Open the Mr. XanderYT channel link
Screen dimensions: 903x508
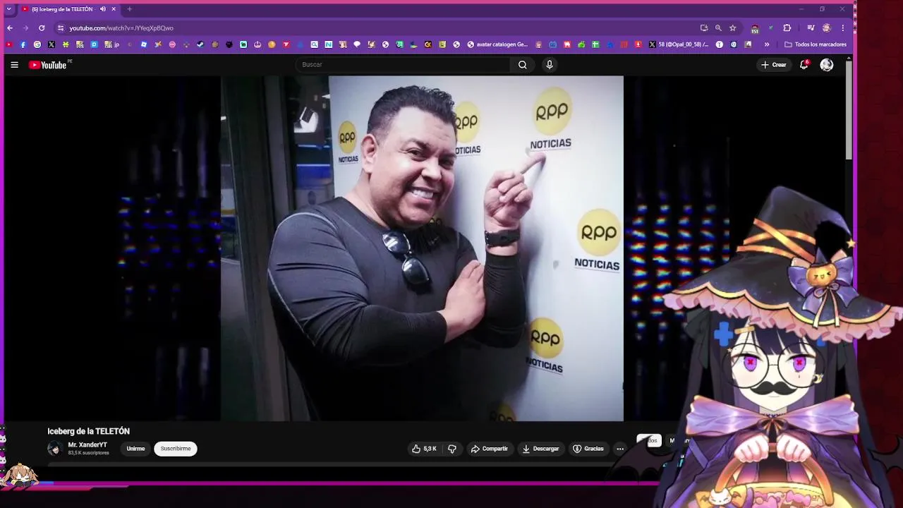[87, 445]
